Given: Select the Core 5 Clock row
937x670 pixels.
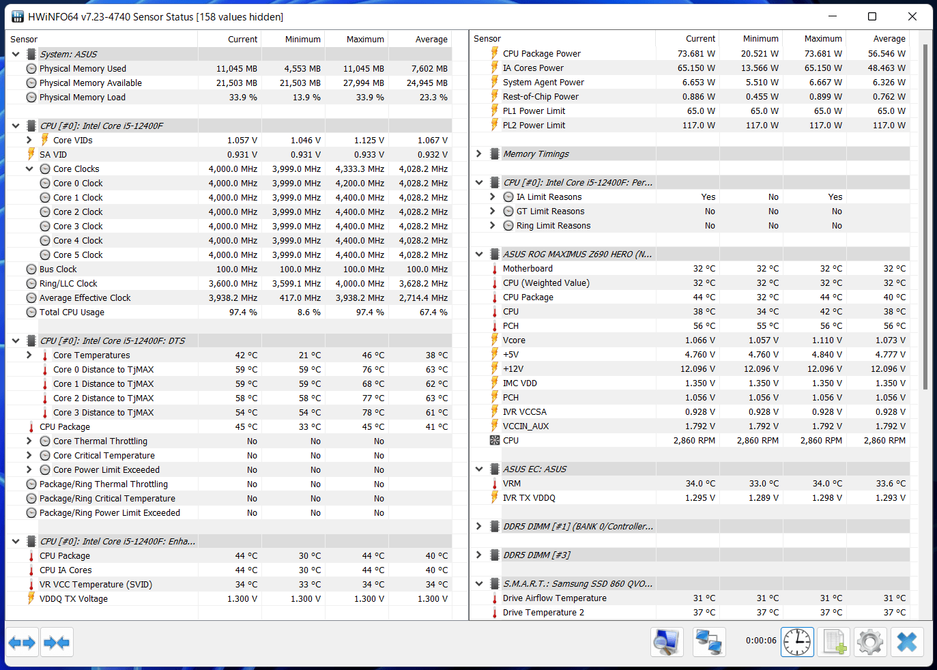Looking at the screenshot, I should coord(229,255).
